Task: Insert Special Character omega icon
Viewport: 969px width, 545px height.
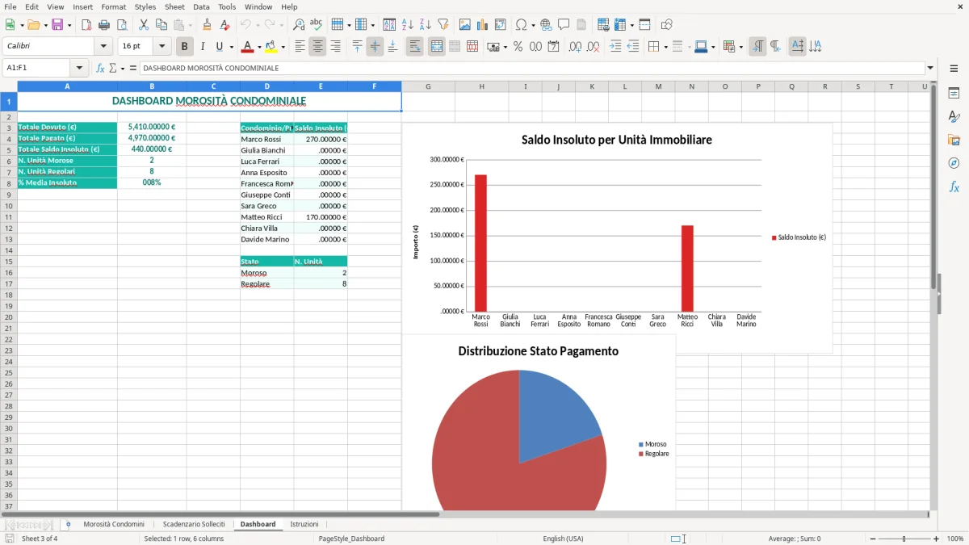Action: point(521,25)
